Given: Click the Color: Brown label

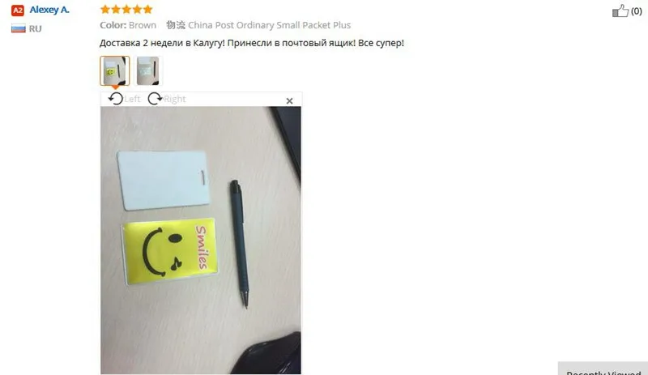Looking at the screenshot, I should point(128,25).
